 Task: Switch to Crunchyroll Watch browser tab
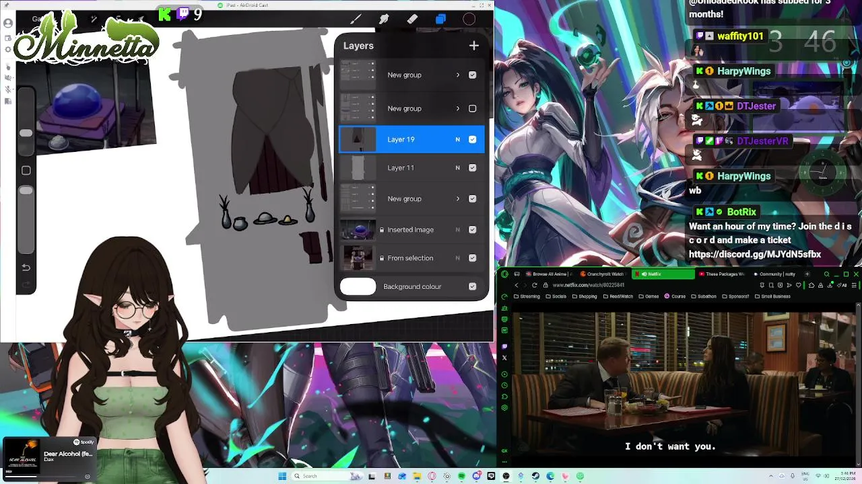click(x=603, y=274)
